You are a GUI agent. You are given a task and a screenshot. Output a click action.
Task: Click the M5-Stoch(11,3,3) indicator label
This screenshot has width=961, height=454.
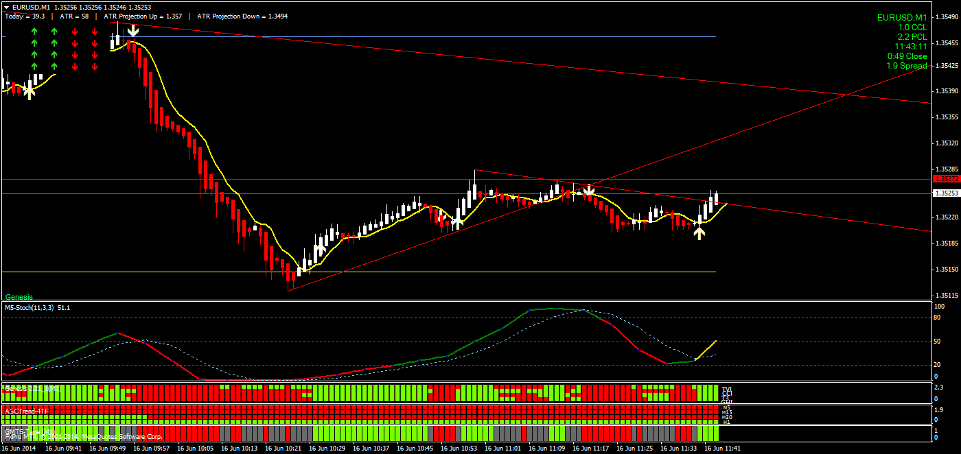[x=36, y=308]
